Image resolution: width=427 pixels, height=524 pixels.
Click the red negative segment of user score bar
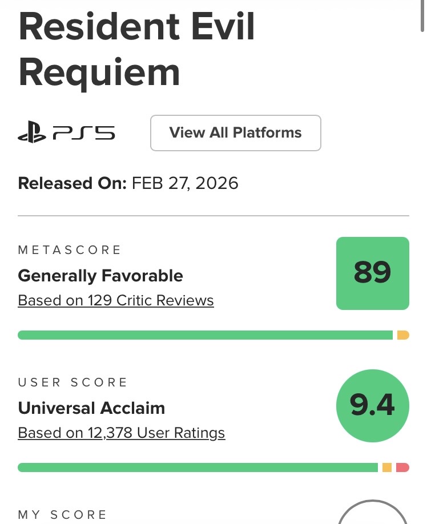(x=402, y=467)
